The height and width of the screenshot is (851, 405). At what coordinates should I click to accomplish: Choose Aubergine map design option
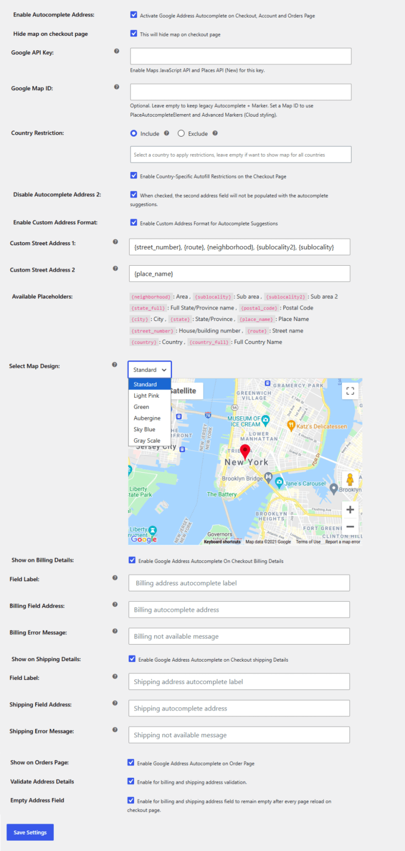[x=150, y=418]
